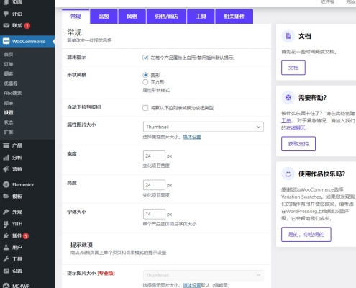Open the 营销 marketing megaphone icon
The image size is (356, 288).
[6, 169]
